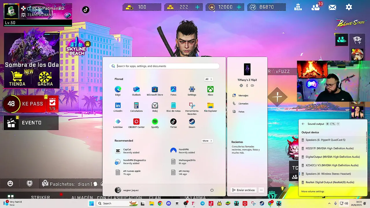Click Enviar archivos button
The width and height of the screenshot is (370, 208).
tap(243, 190)
